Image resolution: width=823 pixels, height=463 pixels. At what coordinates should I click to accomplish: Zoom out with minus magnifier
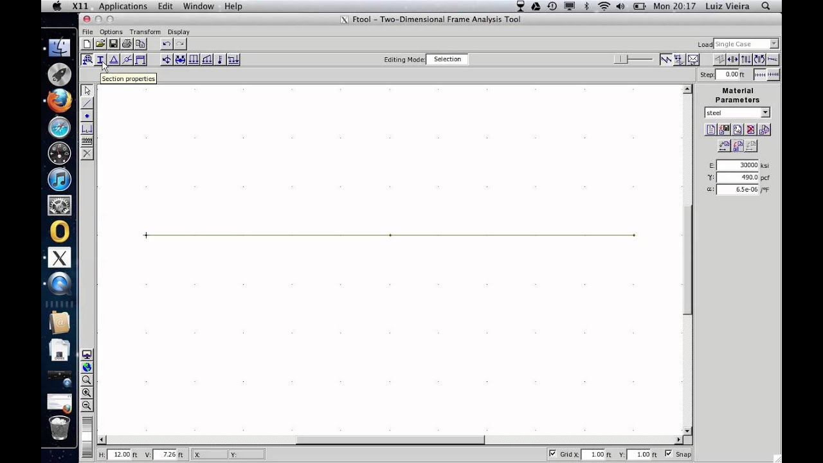[87, 406]
